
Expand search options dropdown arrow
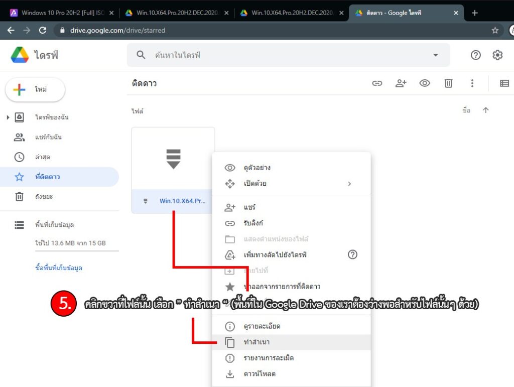click(x=436, y=55)
